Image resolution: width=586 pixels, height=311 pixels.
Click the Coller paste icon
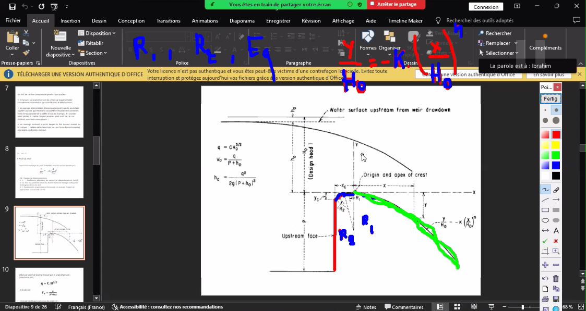point(12,38)
